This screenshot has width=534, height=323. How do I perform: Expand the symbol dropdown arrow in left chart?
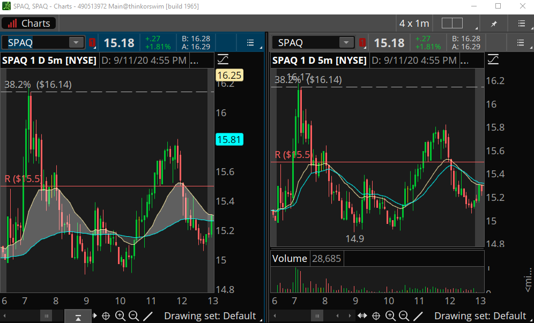pyautogui.click(x=76, y=42)
